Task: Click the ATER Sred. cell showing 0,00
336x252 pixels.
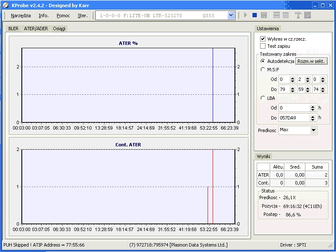Action: click(295, 175)
